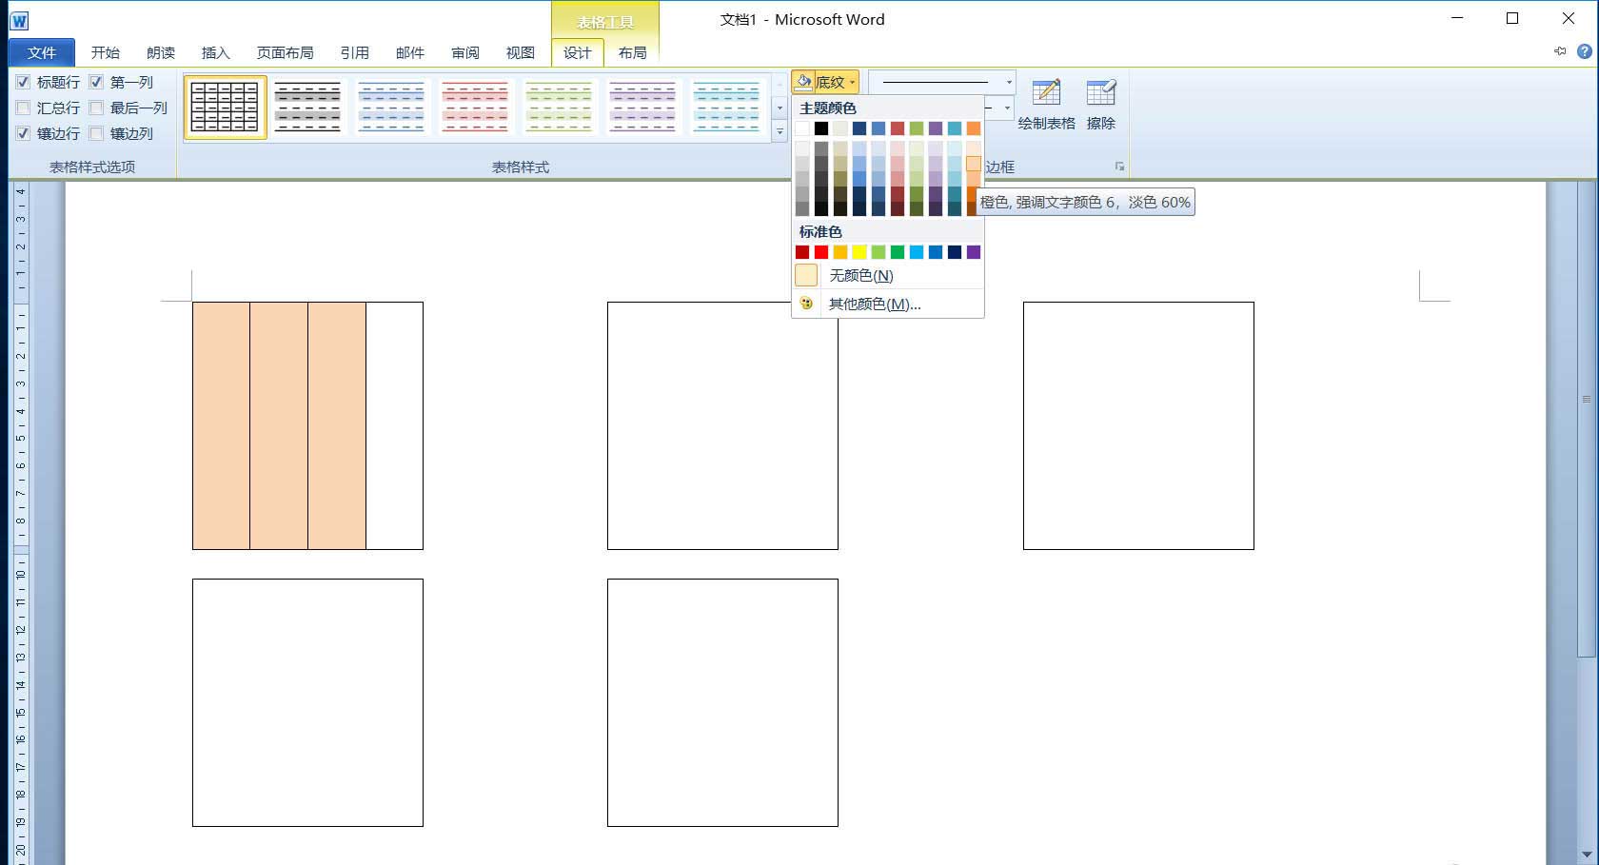The image size is (1599, 865).
Task: Expand the 底纹 shading dropdown arrow
Action: [x=853, y=83]
